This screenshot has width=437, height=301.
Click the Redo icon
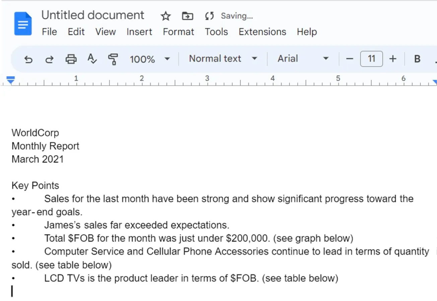coord(50,59)
